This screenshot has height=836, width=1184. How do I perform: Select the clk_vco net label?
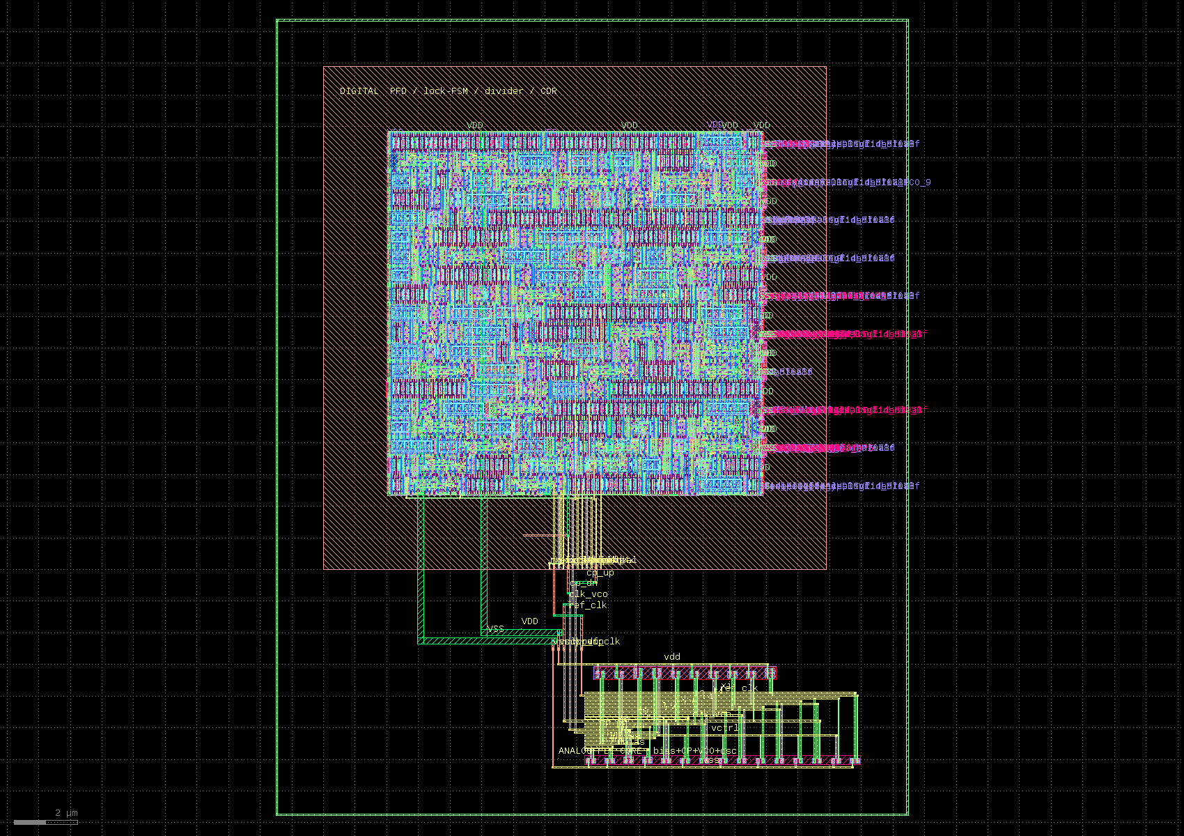589,594
